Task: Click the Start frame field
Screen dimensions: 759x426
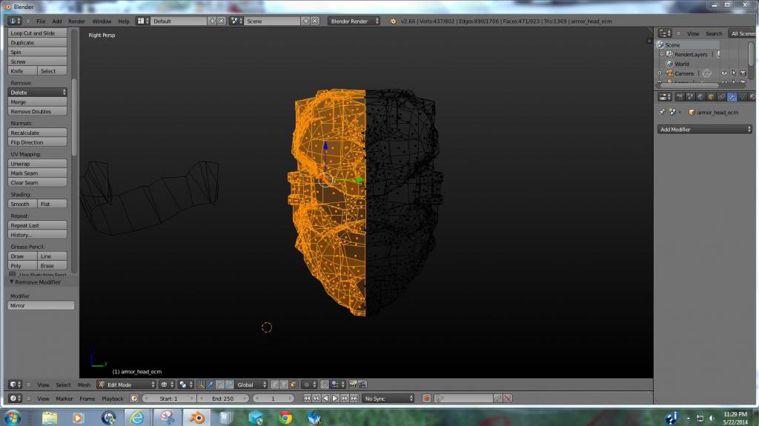Action: 170,399
